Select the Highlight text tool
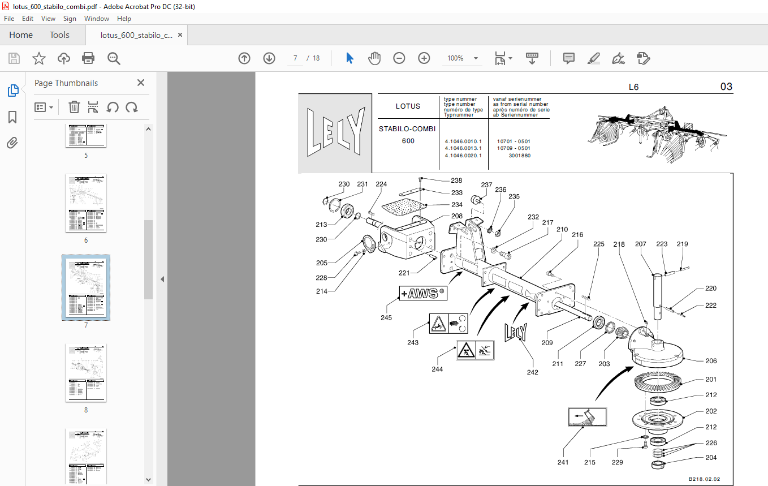The width and height of the screenshot is (768, 486). pos(594,58)
